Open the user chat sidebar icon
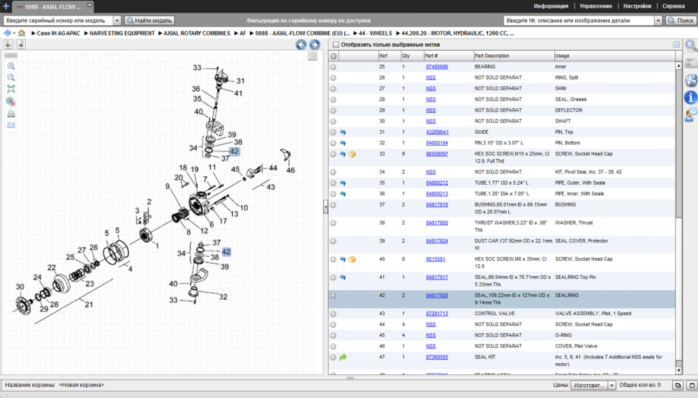698x398 pixels. click(x=691, y=115)
